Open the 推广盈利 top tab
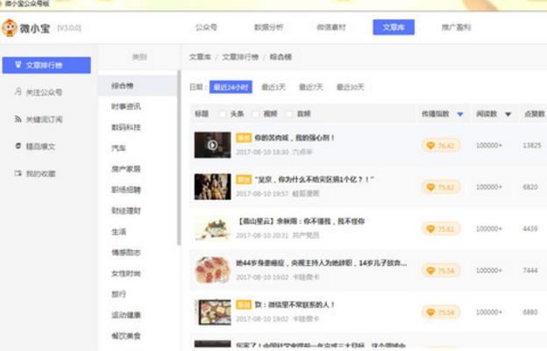 coord(457,27)
